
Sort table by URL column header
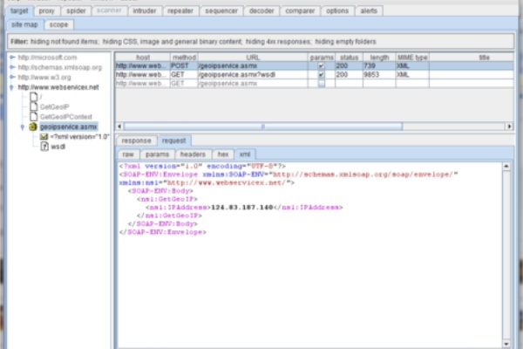tap(253, 58)
